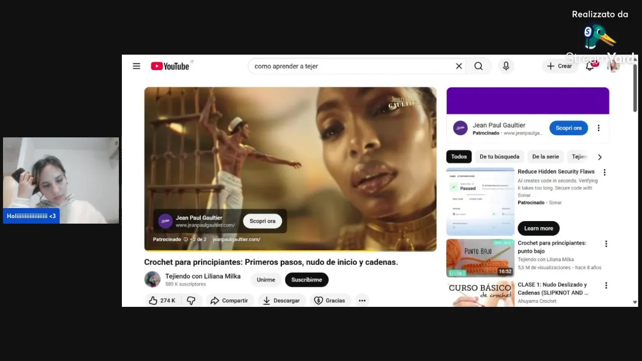Click 'Scopri ora' in the sidebar Jean Paul Gaultier ad

568,128
